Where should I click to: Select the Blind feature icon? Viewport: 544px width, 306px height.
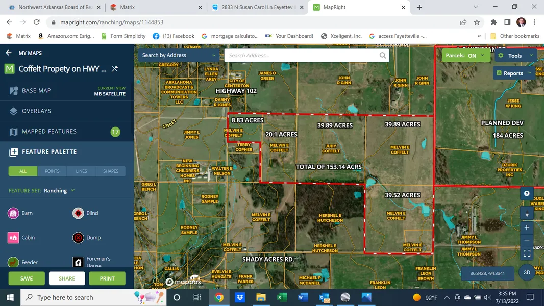pyautogui.click(x=78, y=213)
